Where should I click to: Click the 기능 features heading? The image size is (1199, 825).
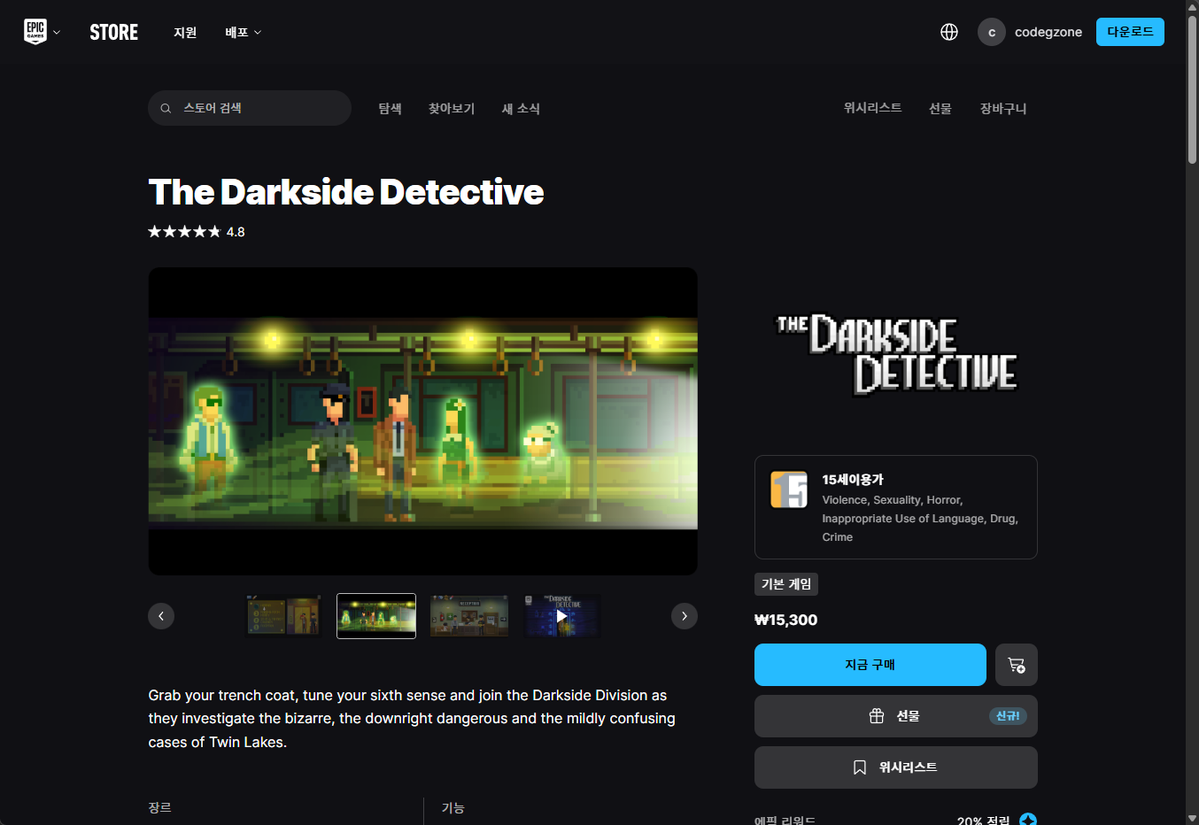[453, 807]
